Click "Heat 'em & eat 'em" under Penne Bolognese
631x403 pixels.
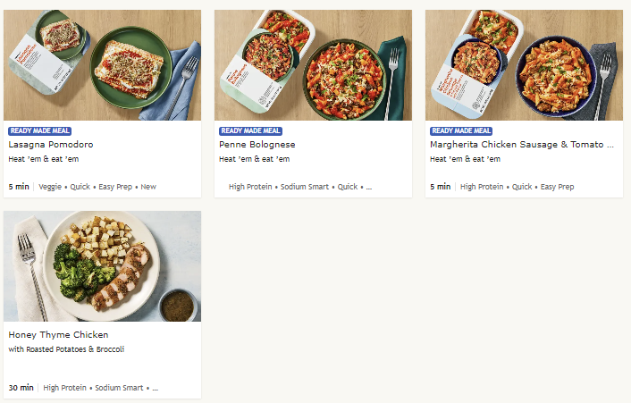click(x=255, y=159)
